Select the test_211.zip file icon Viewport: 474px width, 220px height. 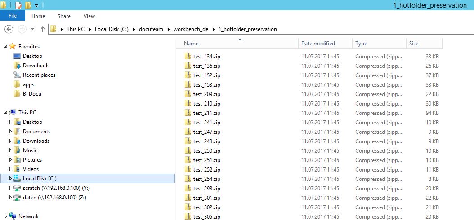tap(188, 113)
